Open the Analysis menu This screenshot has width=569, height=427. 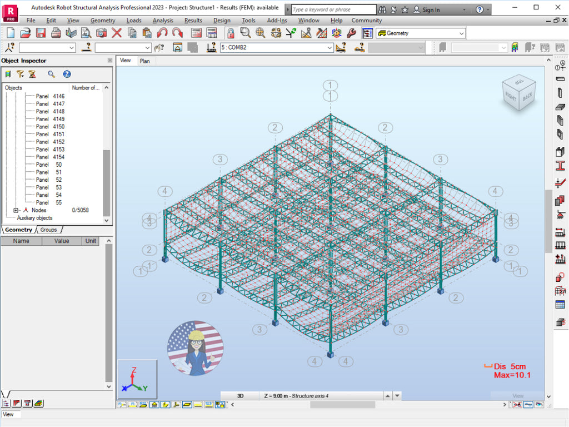click(x=163, y=20)
